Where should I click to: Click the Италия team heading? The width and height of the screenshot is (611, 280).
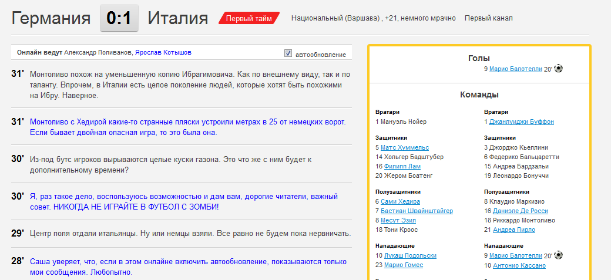tap(177, 18)
